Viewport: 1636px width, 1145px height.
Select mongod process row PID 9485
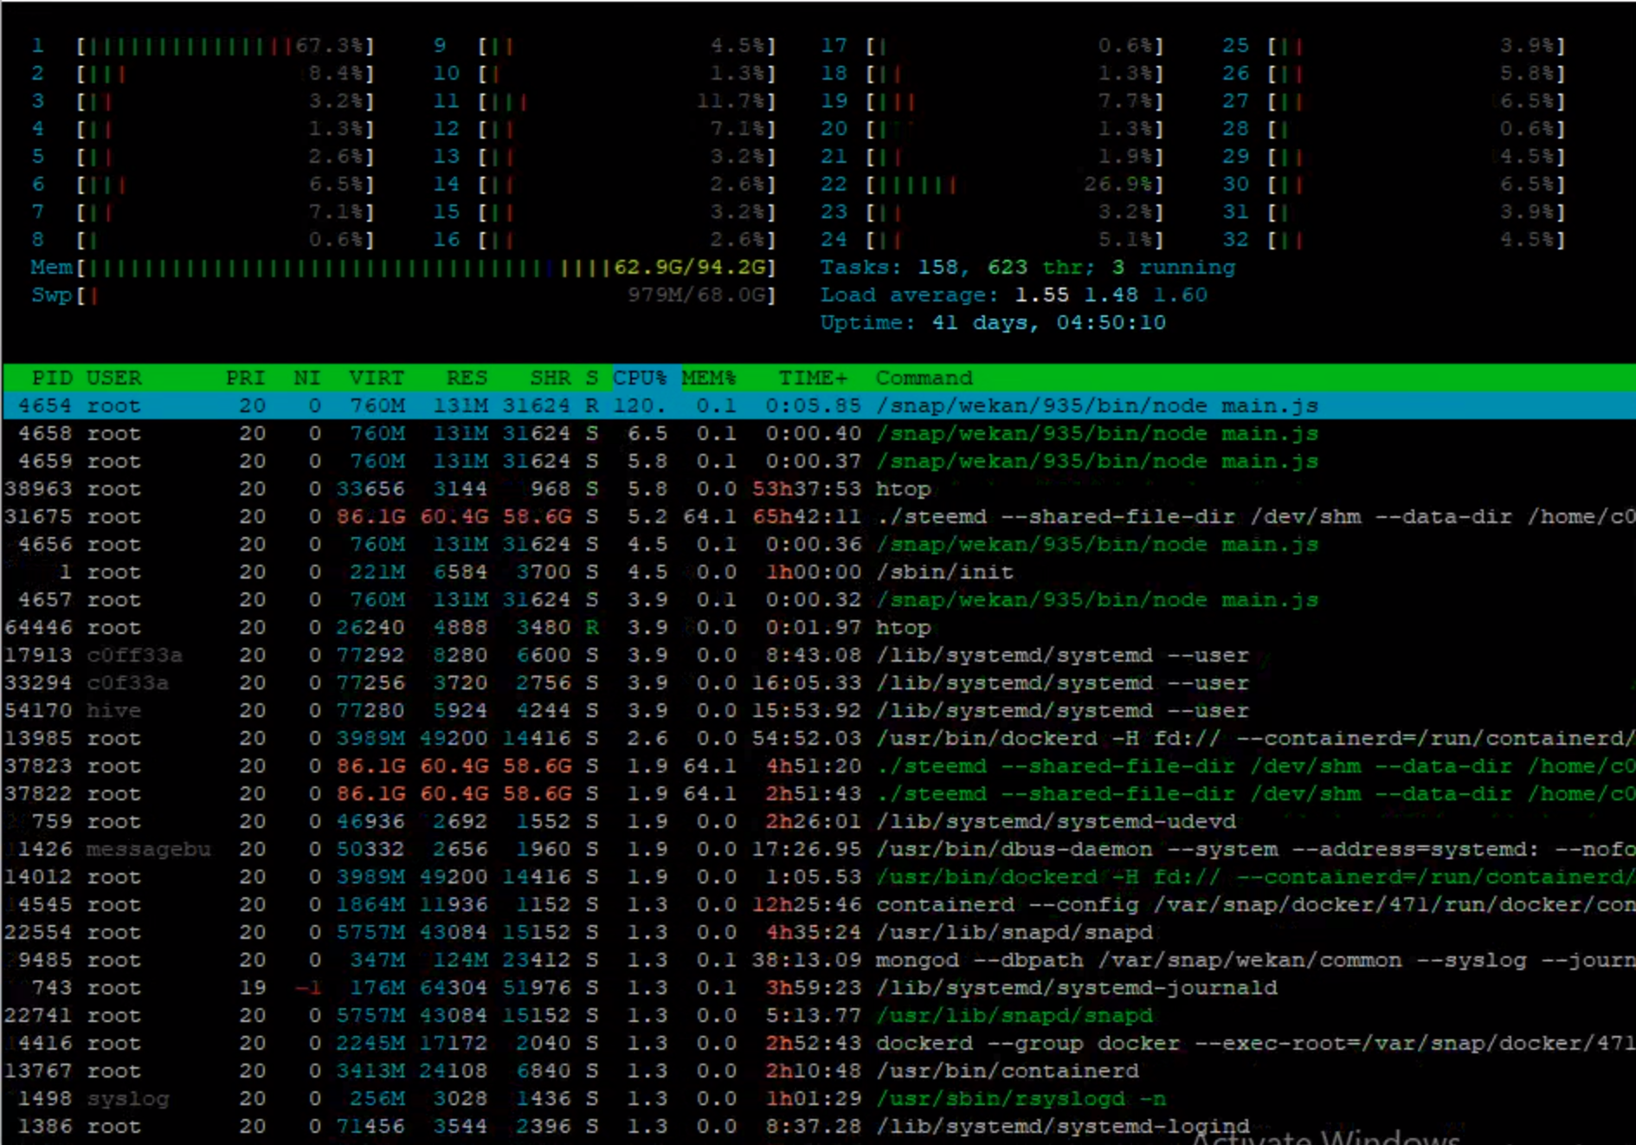click(819, 960)
